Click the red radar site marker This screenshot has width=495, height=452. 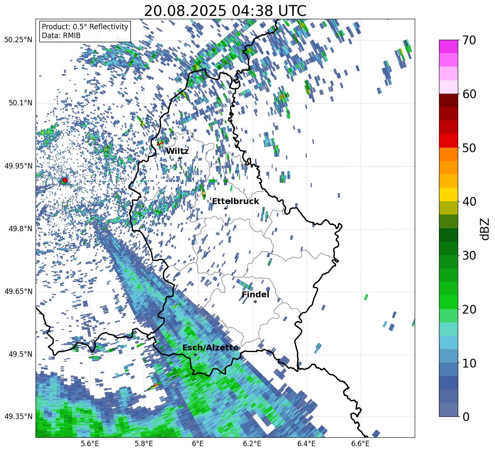[x=65, y=180]
